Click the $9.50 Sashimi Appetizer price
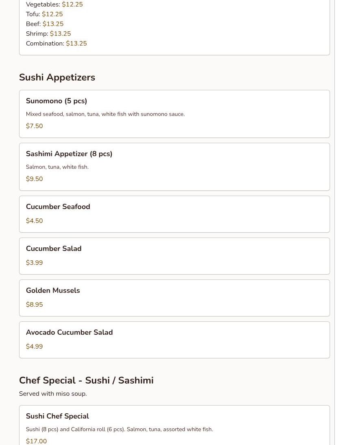This screenshot has width=343, height=445. 34,179
